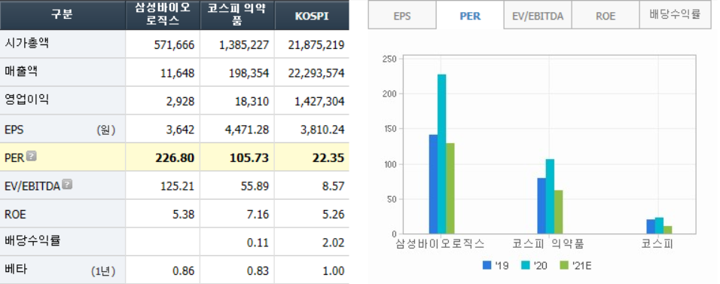This screenshot has height=284, width=720.
Task: Open the EV/EBITDA help question-mark icon
Action: click(67, 185)
